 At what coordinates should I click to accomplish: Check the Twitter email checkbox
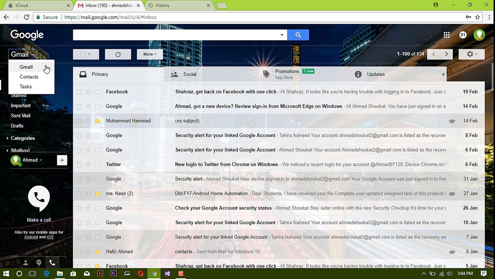(79, 164)
